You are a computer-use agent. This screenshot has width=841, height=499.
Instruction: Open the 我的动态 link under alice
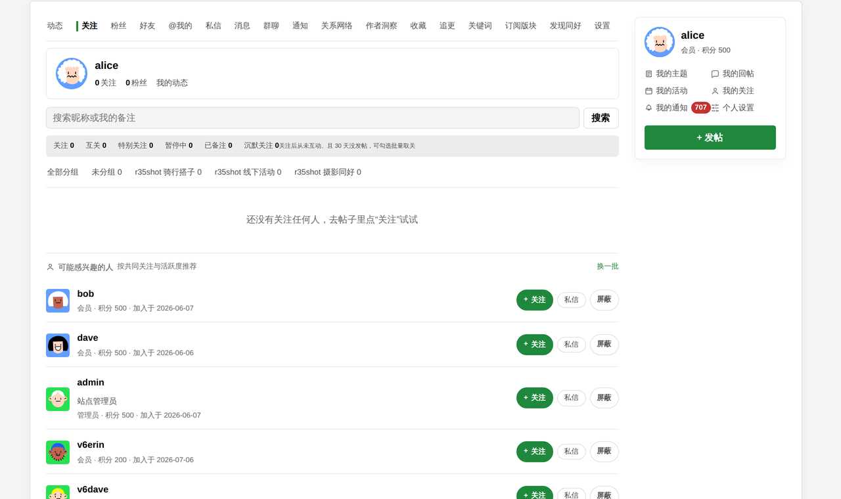point(172,83)
